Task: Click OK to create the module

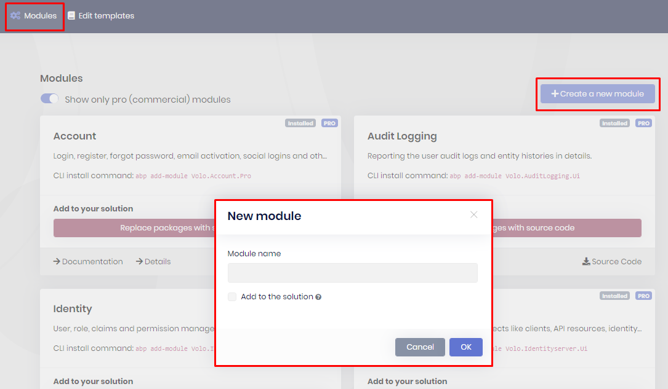Action: (465, 347)
